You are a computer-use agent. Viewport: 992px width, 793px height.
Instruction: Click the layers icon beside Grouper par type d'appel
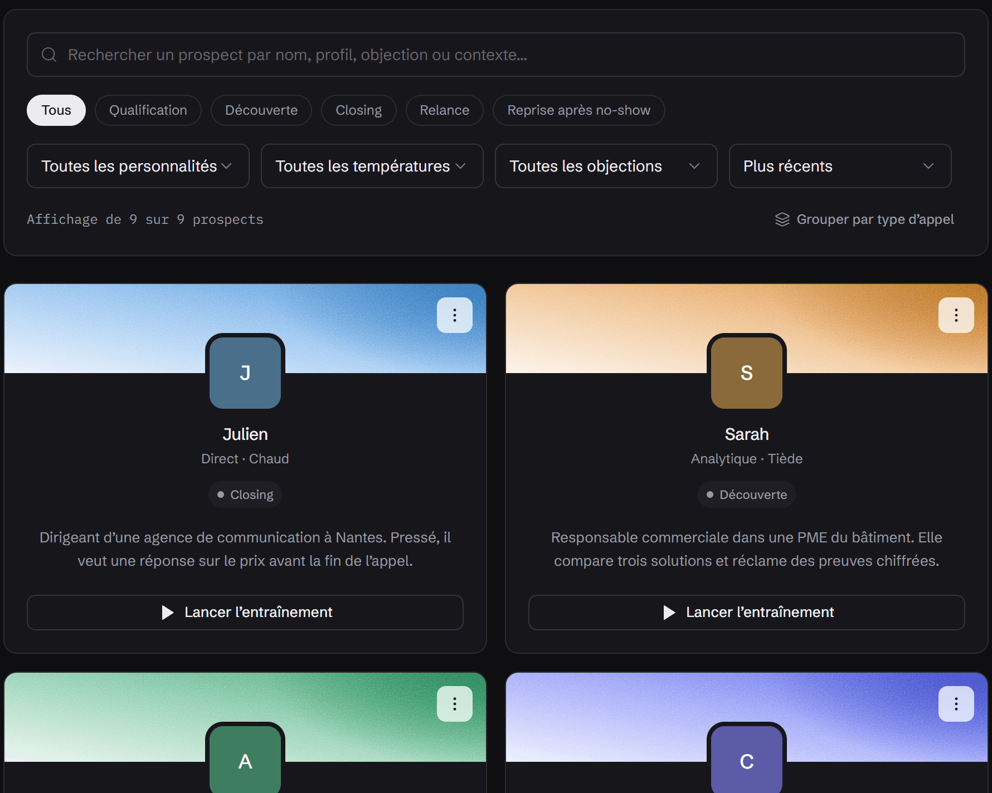click(x=782, y=219)
